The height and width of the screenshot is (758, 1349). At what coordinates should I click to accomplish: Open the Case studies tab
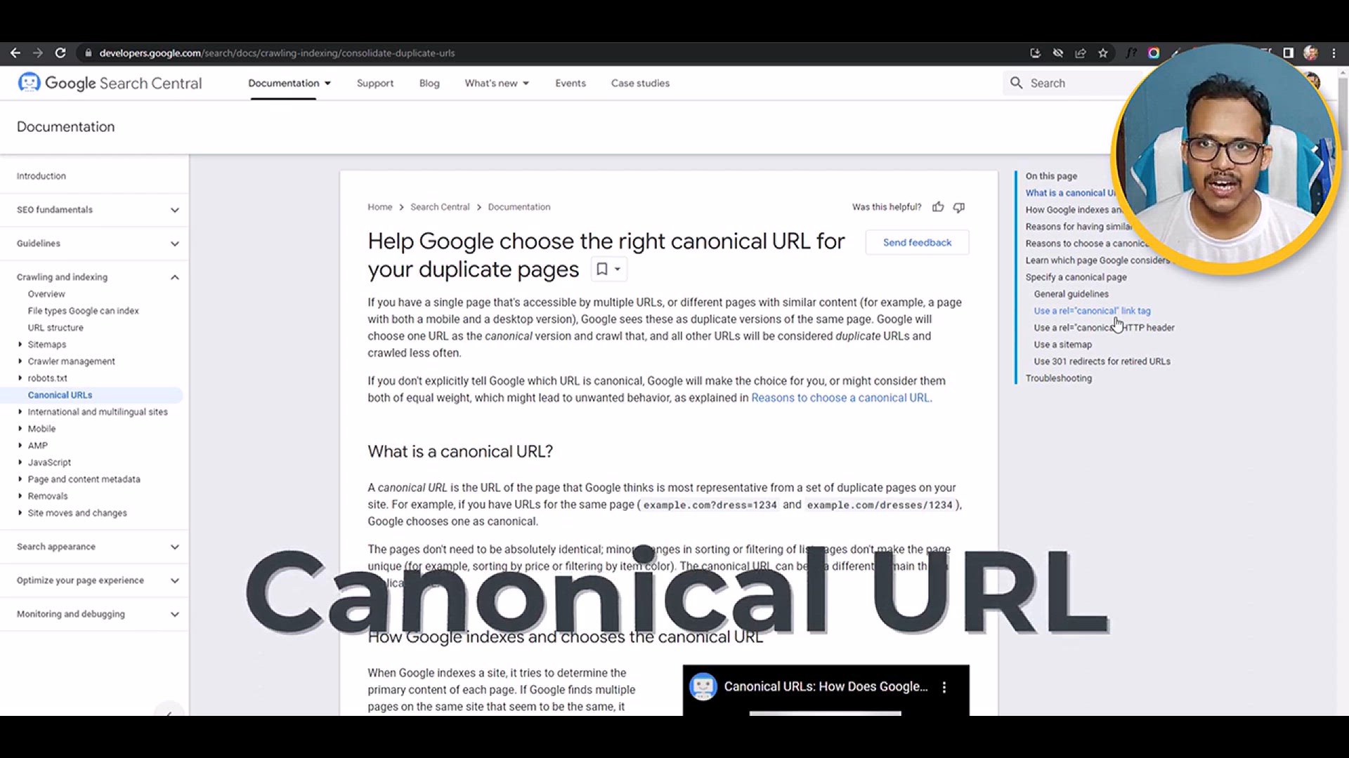tap(640, 83)
